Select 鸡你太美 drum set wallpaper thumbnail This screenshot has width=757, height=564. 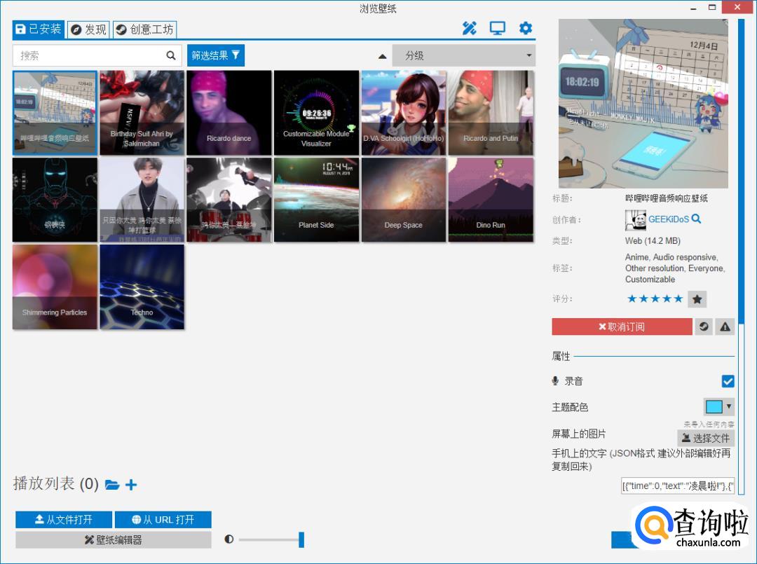coord(229,200)
